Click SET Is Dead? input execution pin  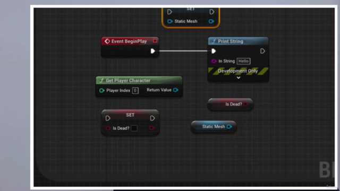tap(108, 118)
